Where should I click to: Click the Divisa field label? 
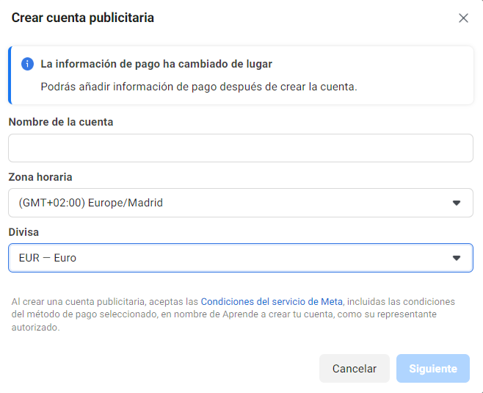[23, 232]
